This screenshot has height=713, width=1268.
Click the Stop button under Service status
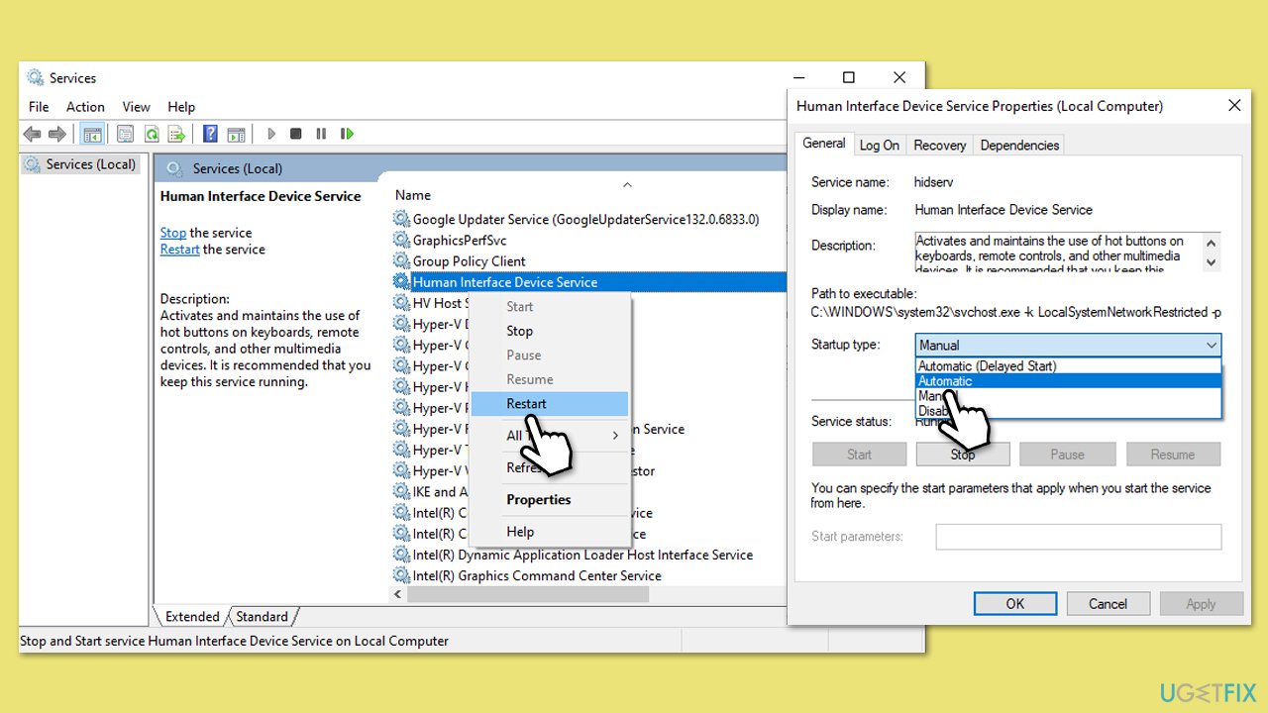[963, 455]
